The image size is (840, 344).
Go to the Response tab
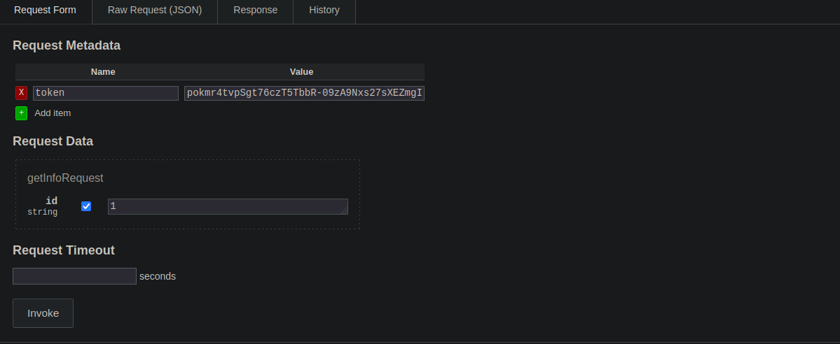[x=255, y=10]
